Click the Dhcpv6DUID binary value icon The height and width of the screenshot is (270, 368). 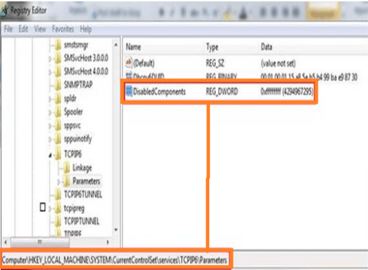(129, 76)
